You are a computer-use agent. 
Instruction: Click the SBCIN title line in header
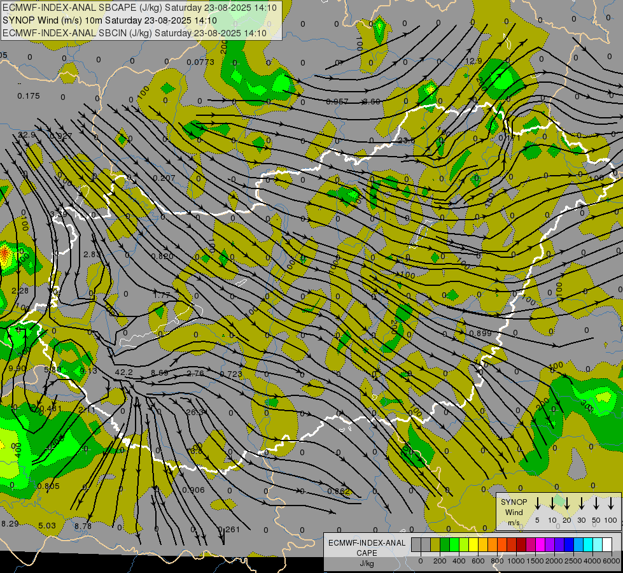point(134,33)
